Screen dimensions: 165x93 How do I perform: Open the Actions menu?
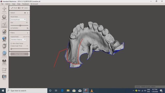point(7,4)
